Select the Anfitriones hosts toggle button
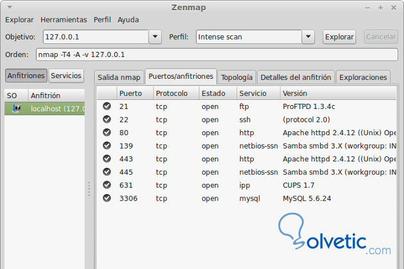The height and width of the screenshot is (269, 404). (x=26, y=76)
